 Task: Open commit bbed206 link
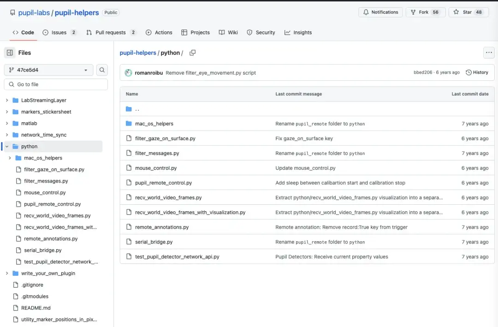click(x=423, y=72)
